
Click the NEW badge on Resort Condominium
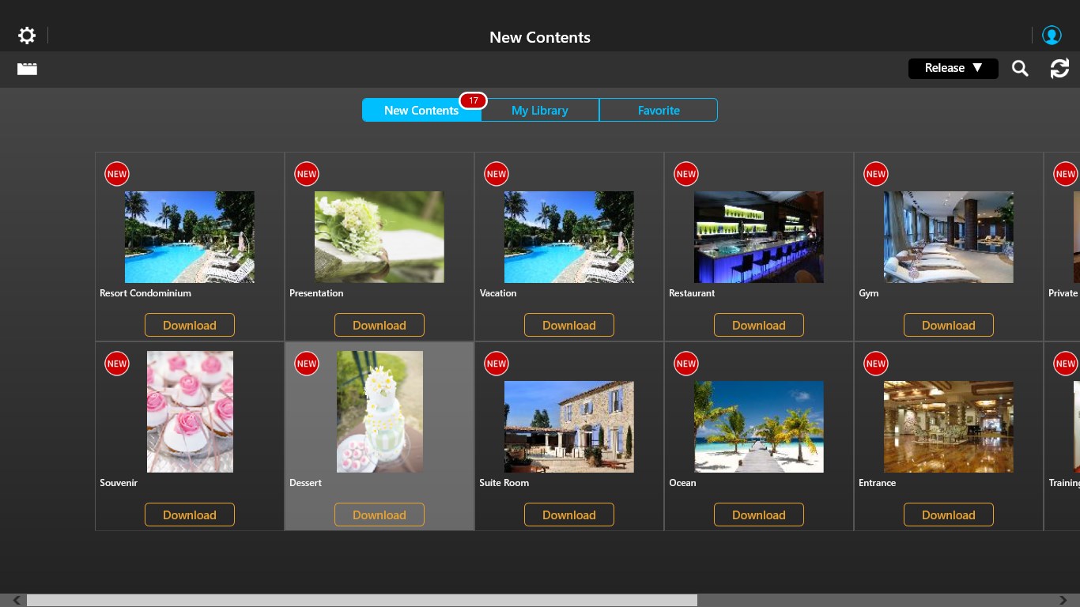click(117, 174)
